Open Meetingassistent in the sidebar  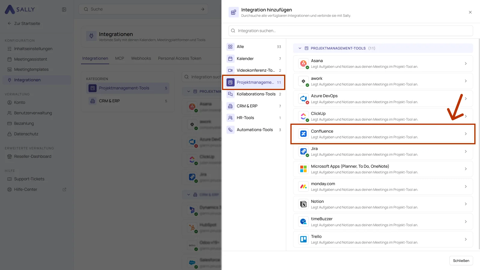pos(37,59)
